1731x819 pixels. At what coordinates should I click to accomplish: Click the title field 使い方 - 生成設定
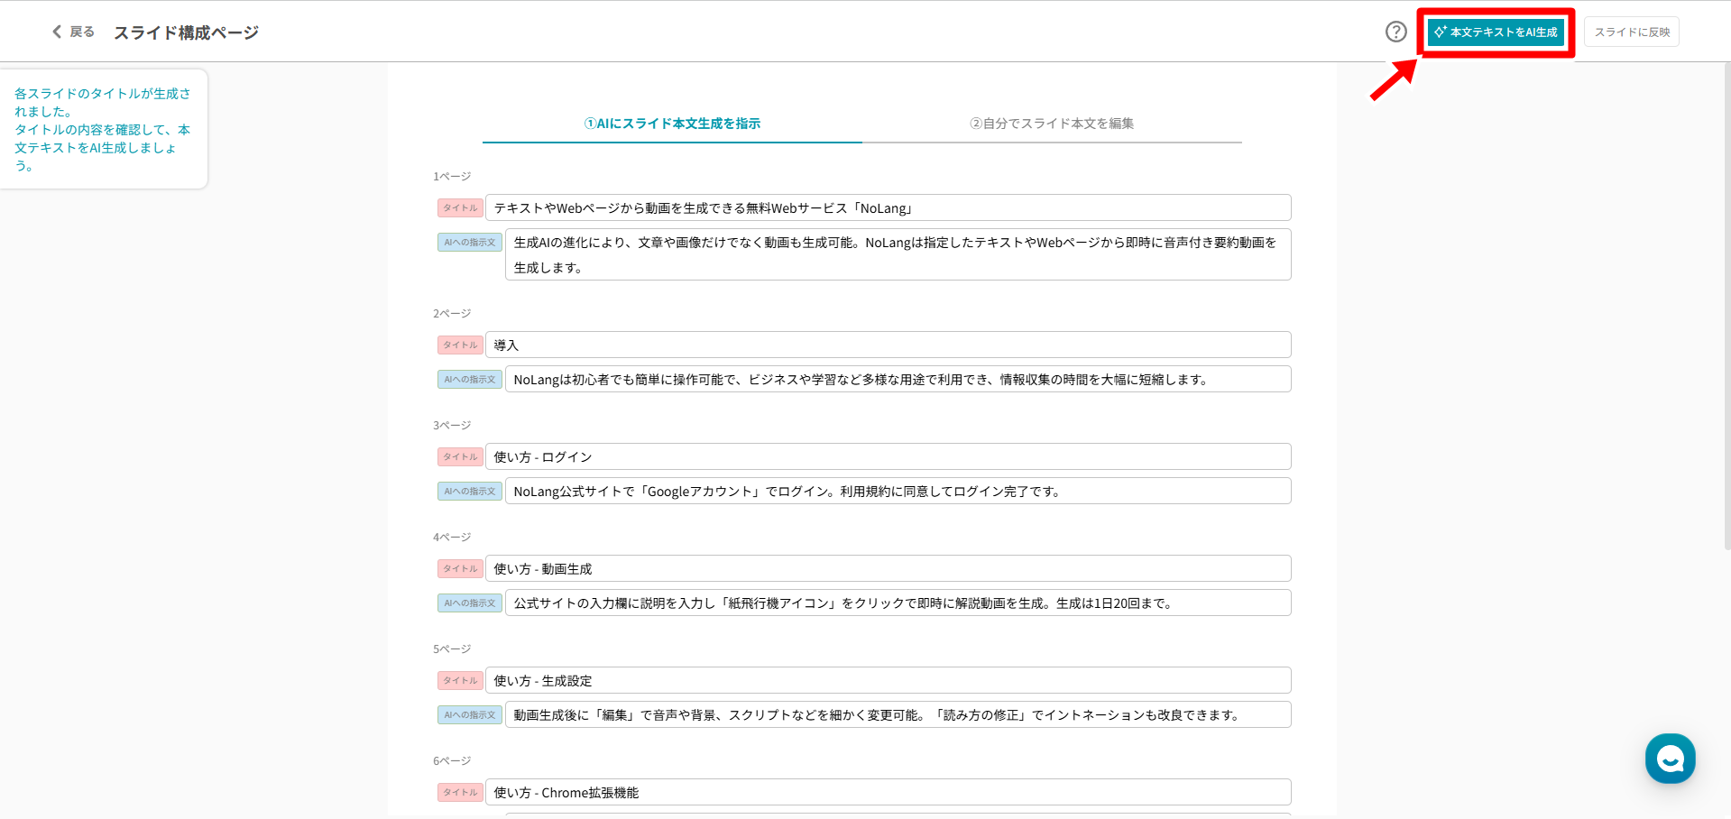pos(889,680)
